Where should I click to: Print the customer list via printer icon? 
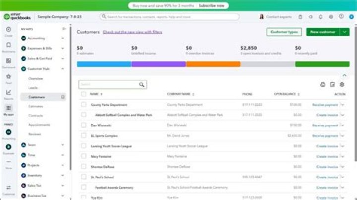[x=323, y=85]
